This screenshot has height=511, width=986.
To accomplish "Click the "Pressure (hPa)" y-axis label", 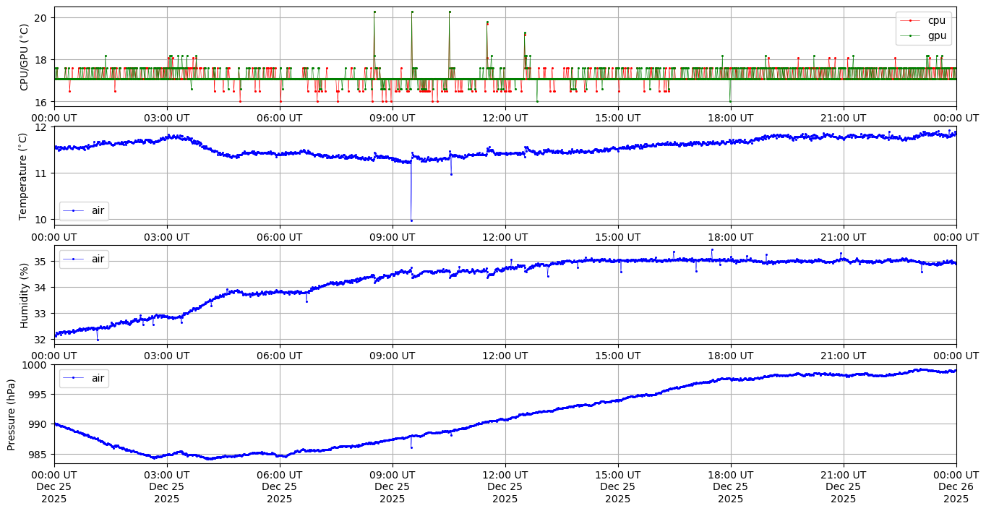I will click(11, 414).
